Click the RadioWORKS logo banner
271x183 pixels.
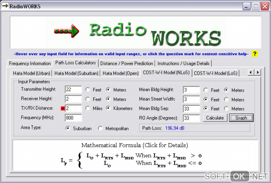[x=135, y=32]
